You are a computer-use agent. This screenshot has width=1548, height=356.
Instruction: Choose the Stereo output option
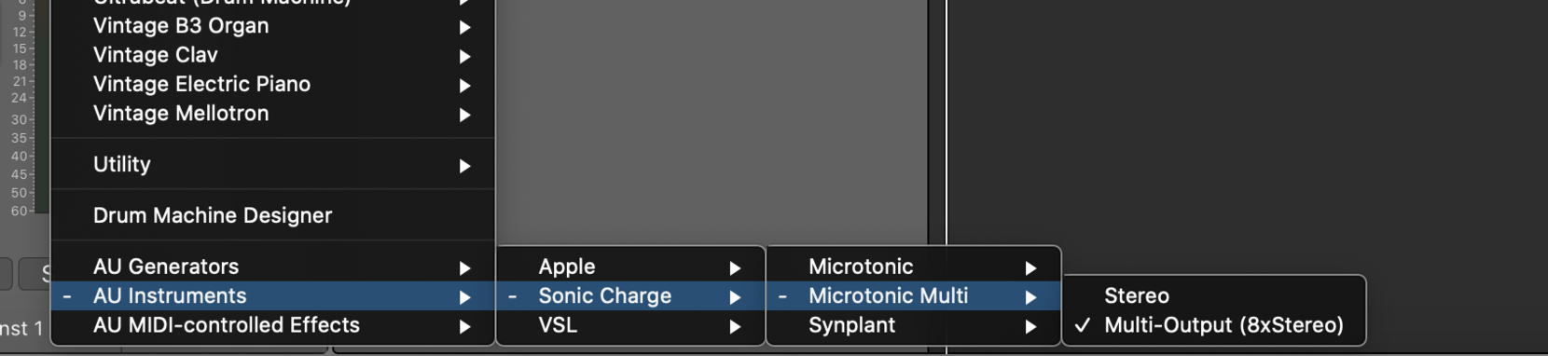click(x=1213, y=295)
